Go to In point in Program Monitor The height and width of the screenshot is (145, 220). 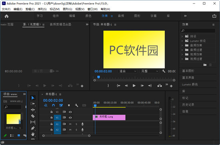point(118,85)
